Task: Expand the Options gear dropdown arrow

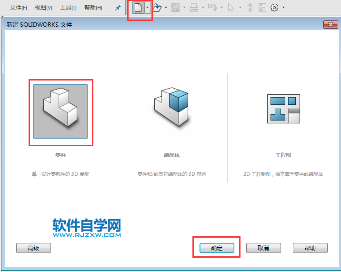Action: click(283, 8)
